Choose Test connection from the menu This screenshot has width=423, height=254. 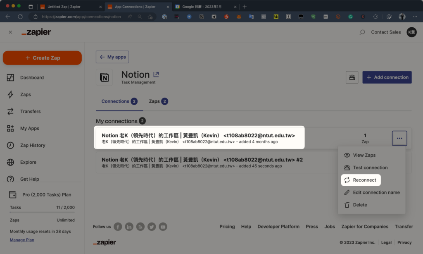point(370,168)
